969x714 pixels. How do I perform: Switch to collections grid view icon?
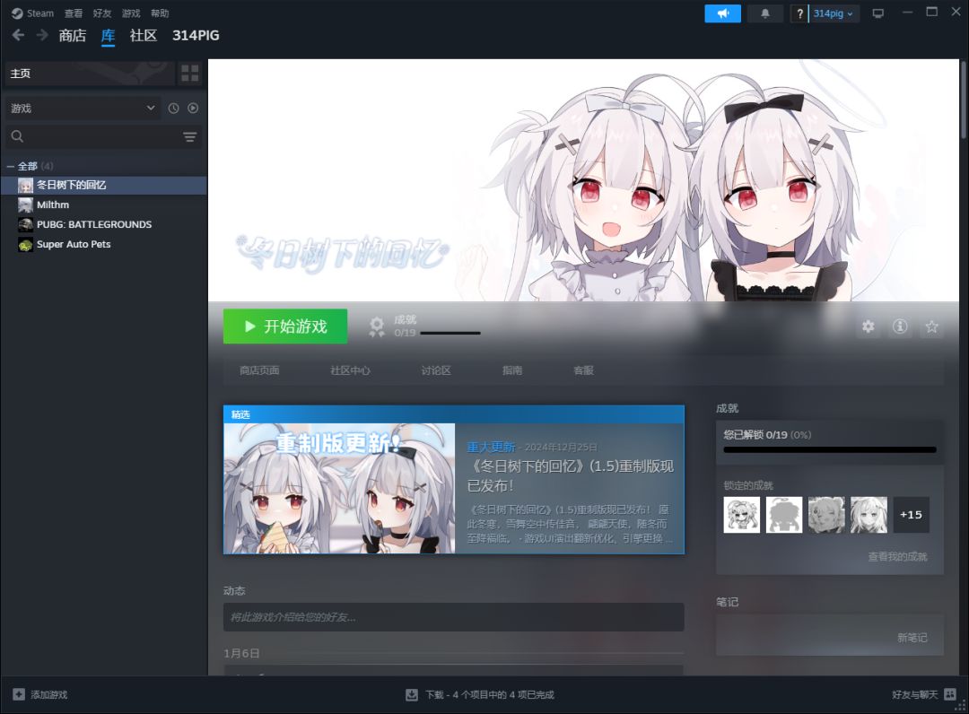189,73
